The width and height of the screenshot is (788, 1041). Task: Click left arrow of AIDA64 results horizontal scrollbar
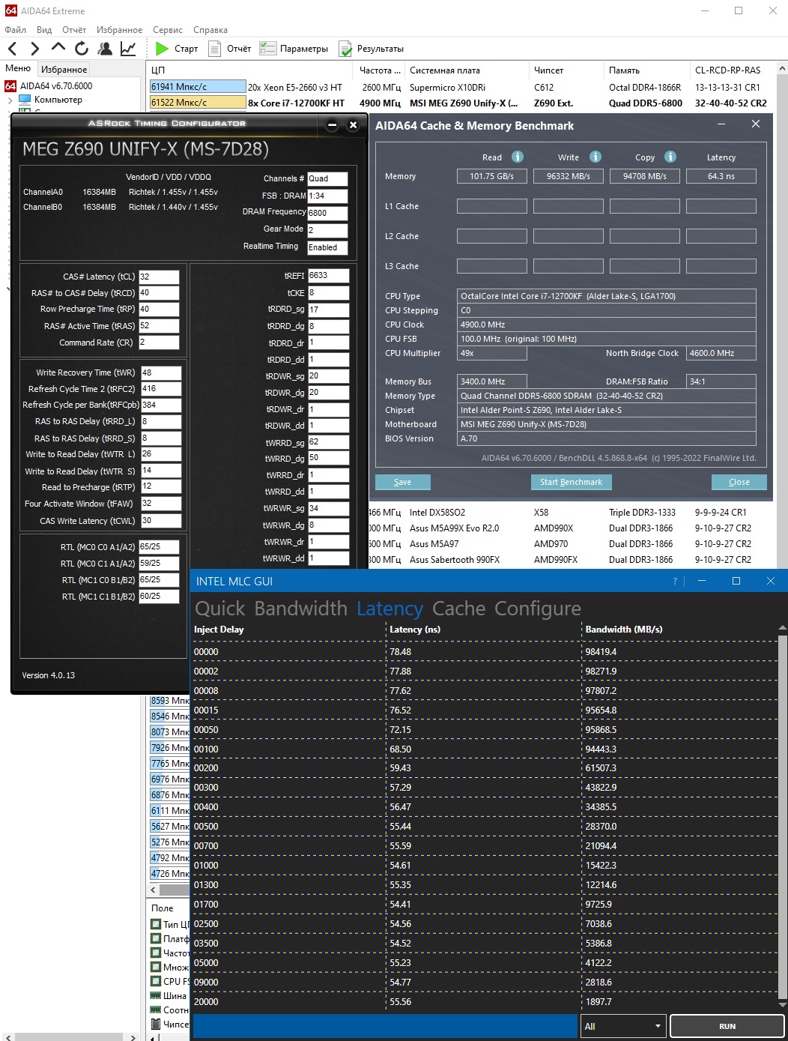point(154,890)
